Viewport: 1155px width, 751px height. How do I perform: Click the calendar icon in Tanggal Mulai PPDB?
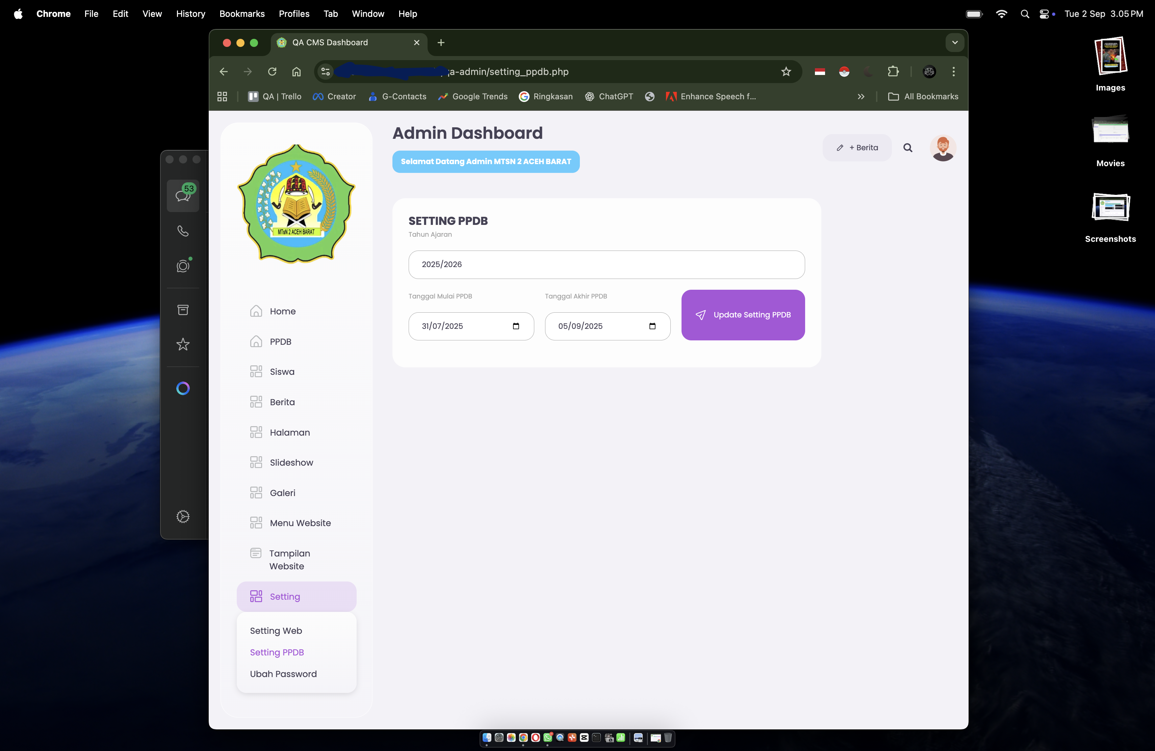515,326
